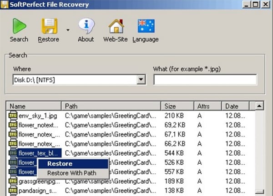Click the file icon of the 557 KB row
The height and width of the screenshot is (196, 273).
pos(13,171)
